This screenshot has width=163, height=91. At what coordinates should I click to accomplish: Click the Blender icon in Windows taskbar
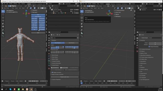tap(31, 89)
